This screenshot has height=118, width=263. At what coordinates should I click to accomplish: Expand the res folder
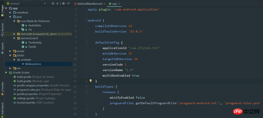[10, 68]
